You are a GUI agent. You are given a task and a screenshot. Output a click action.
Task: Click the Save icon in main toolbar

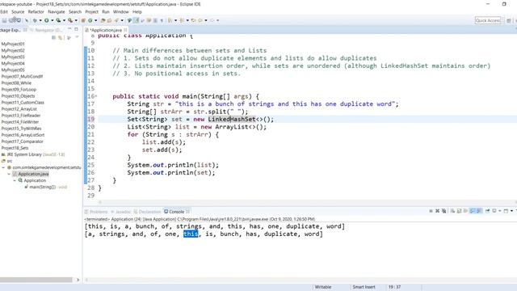click(5, 20)
